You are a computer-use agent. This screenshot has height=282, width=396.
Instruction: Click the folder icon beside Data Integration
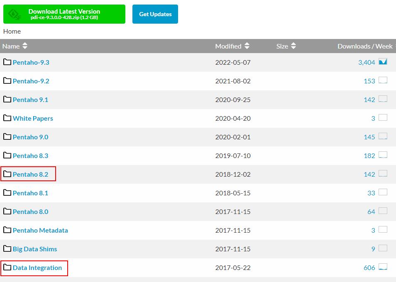[7, 267]
